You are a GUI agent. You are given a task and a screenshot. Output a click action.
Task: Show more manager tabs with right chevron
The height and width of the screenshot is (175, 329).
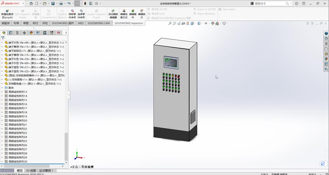[66, 33]
